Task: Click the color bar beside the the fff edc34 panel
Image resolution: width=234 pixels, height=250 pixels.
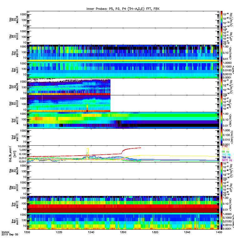Action: pyautogui.click(x=222, y=171)
